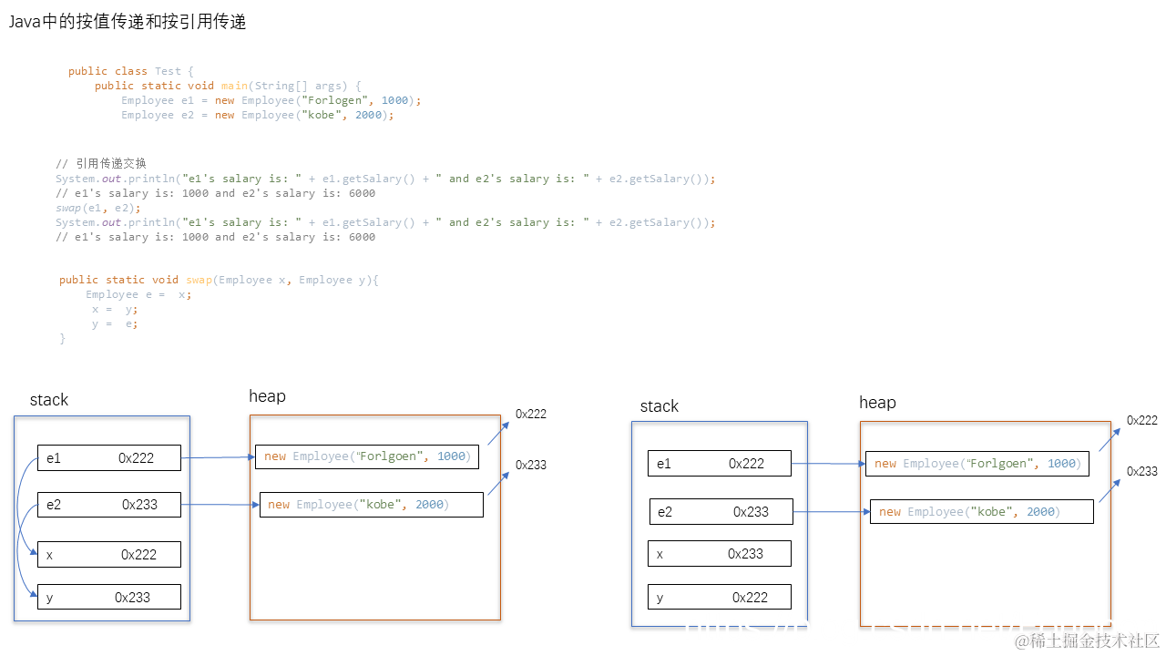Click the title 'Java中的按值传递和按引用传递'
The height and width of the screenshot is (656, 1166).
pyautogui.click(x=128, y=23)
